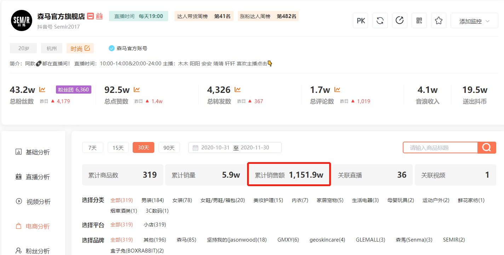Viewport: 504px width, 255px height.
Task: Select the 30天 time range
Action: [143, 148]
